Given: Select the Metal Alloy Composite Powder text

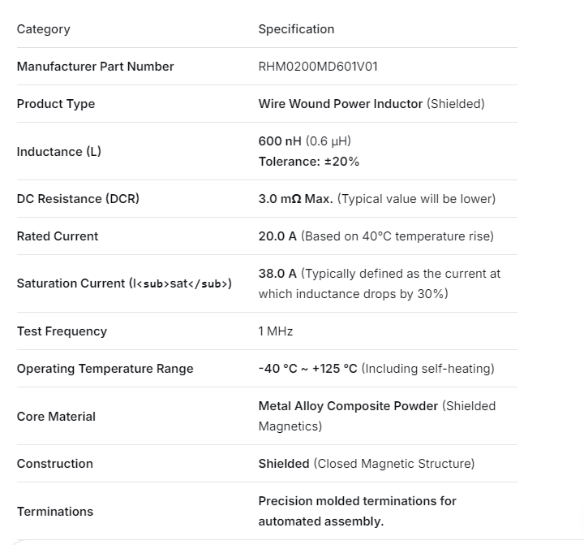Looking at the screenshot, I should click(x=348, y=406).
